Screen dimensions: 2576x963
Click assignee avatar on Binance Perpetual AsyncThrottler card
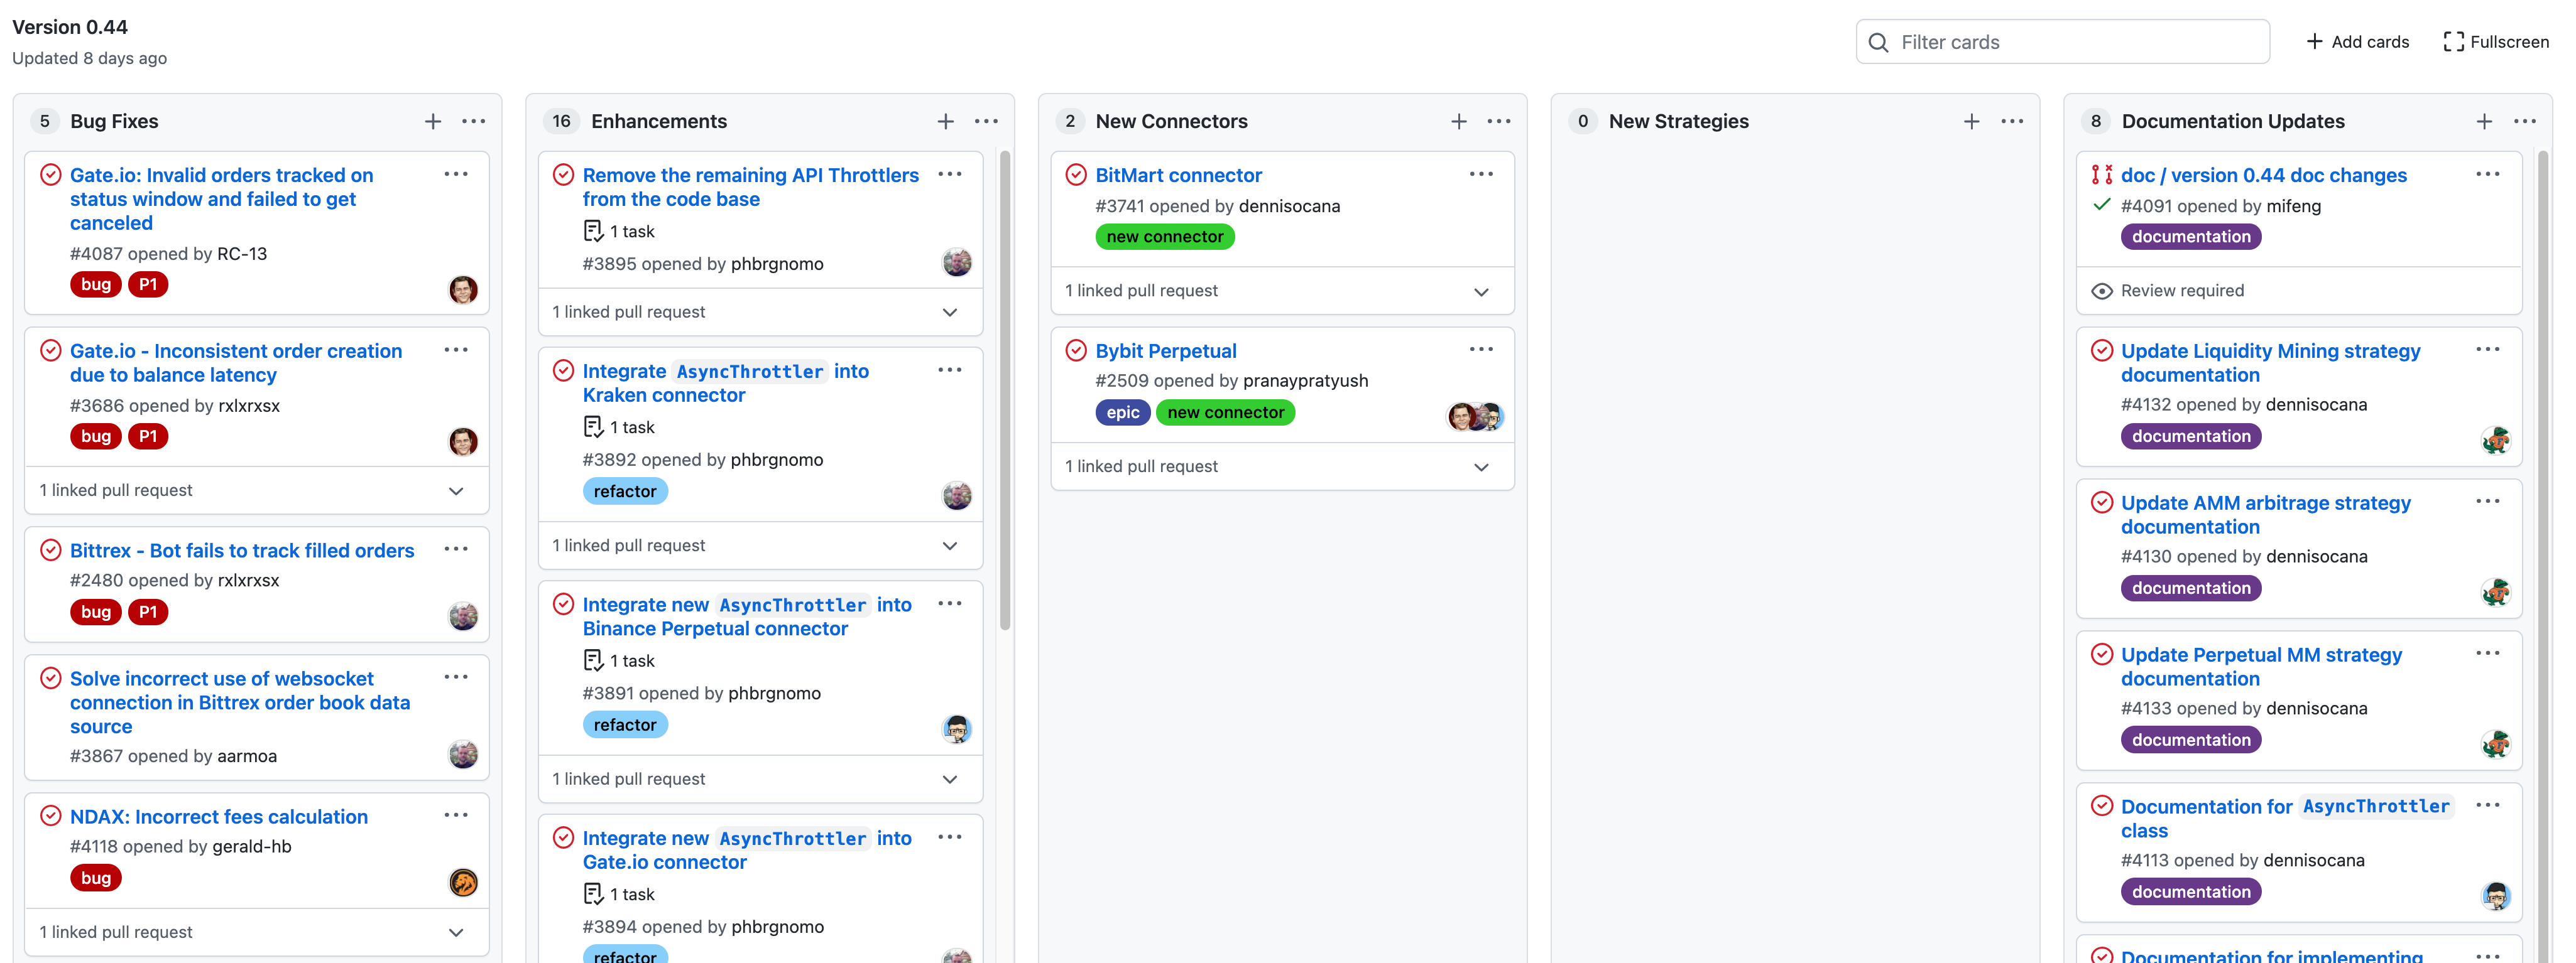coord(957,729)
